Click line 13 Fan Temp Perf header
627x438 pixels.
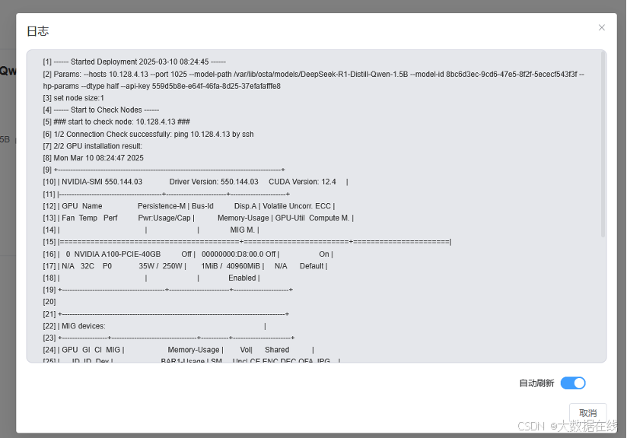tap(199, 218)
